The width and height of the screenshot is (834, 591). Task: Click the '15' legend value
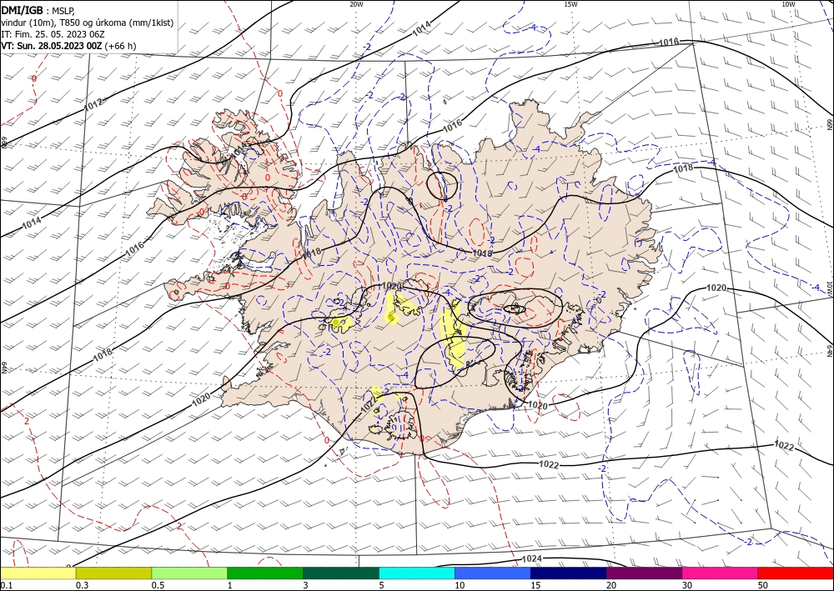pos(535,585)
